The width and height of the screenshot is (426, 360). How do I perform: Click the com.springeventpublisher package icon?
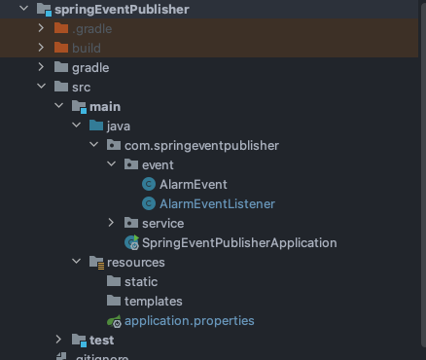point(114,145)
